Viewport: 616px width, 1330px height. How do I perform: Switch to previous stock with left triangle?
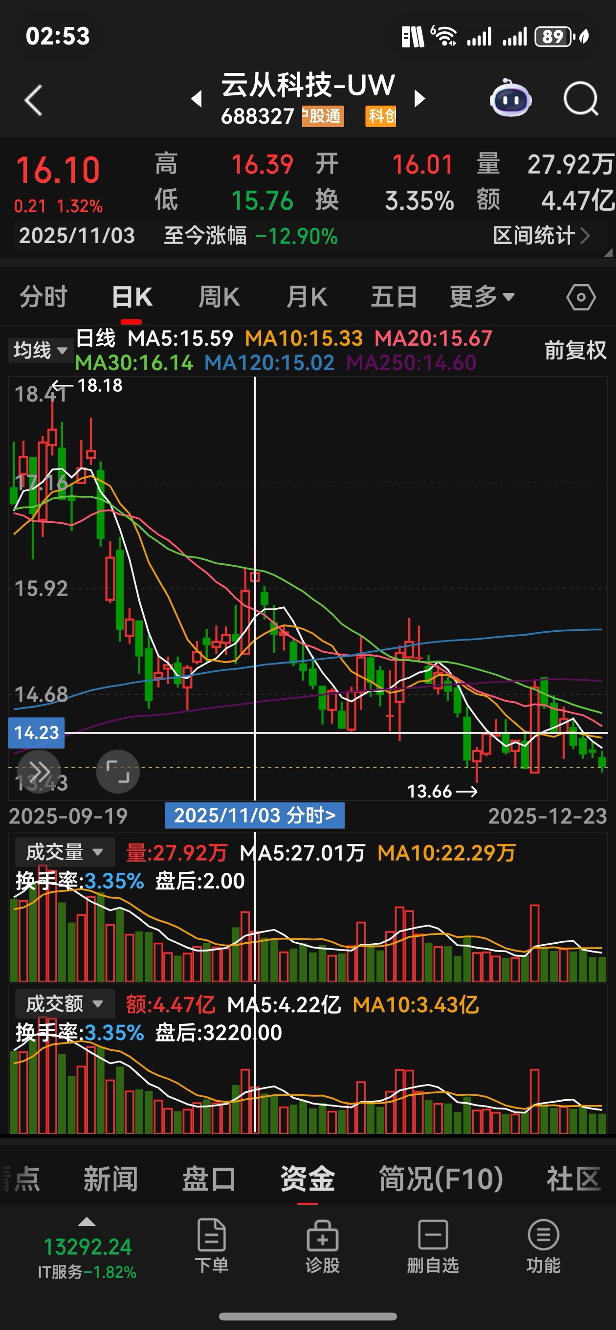click(x=196, y=99)
